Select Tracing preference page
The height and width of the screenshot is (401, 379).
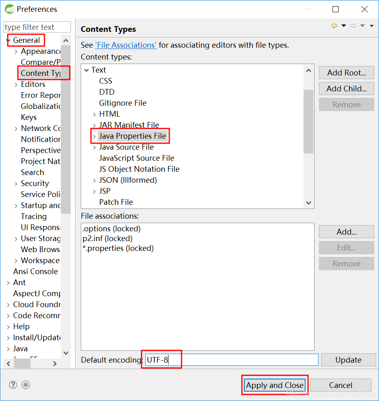click(x=34, y=216)
